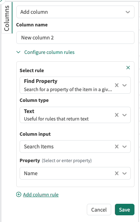Click the Property label
This screenshot has height=222, width=140.
point(30,161)
